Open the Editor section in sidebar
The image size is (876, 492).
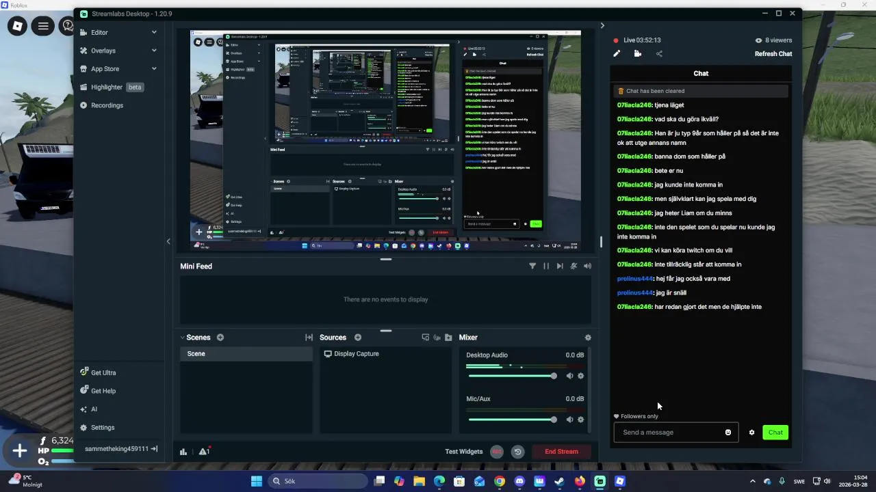tap(100, 32)
